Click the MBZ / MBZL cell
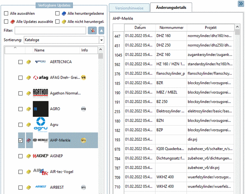 [171, 92]
